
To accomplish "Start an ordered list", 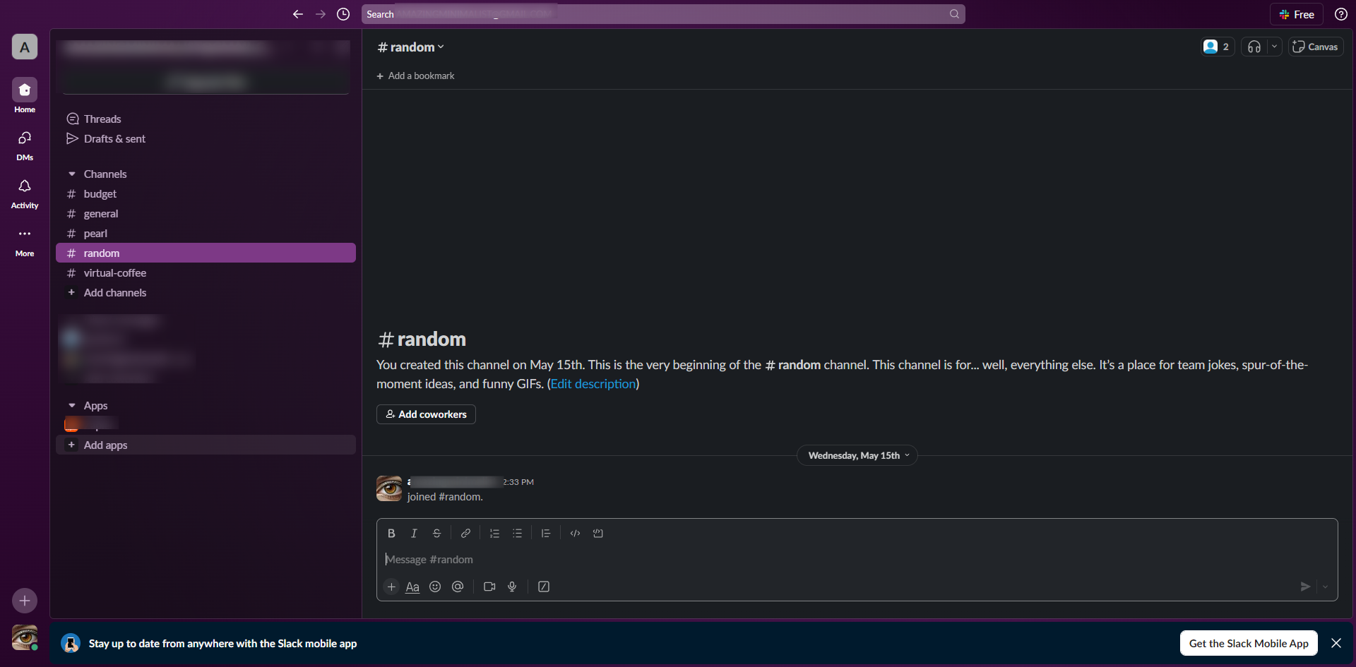I will (x=494, y=534).
